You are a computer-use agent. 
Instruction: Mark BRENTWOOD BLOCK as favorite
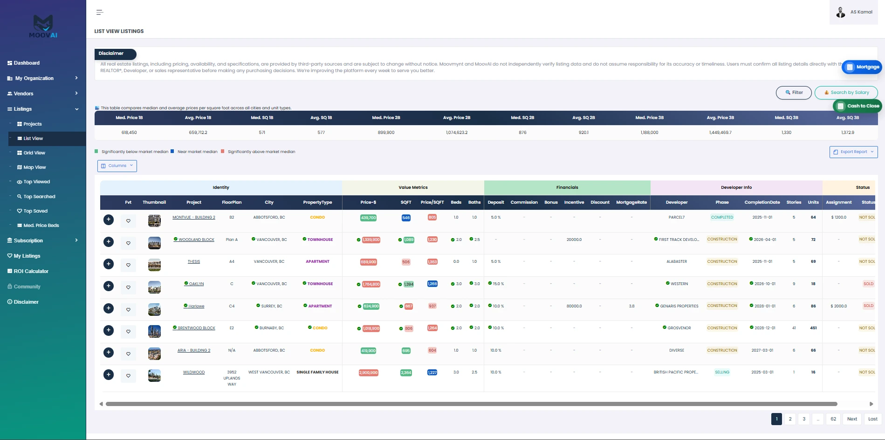pos(128,332)
